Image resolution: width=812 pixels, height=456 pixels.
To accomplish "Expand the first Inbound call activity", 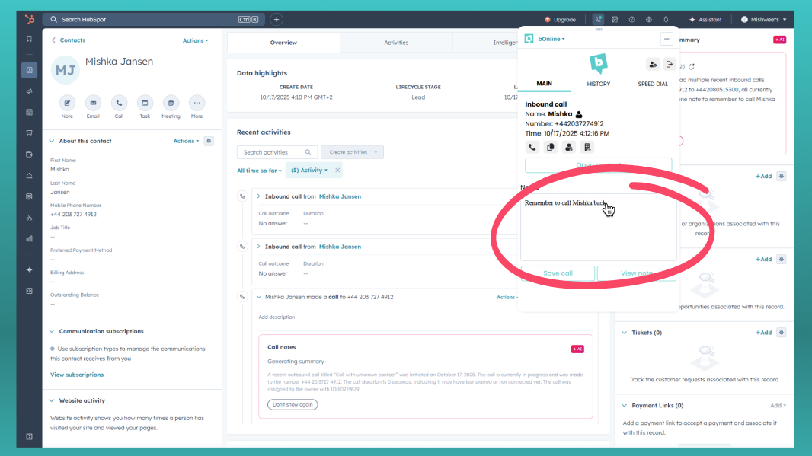I will pos(259,196).
